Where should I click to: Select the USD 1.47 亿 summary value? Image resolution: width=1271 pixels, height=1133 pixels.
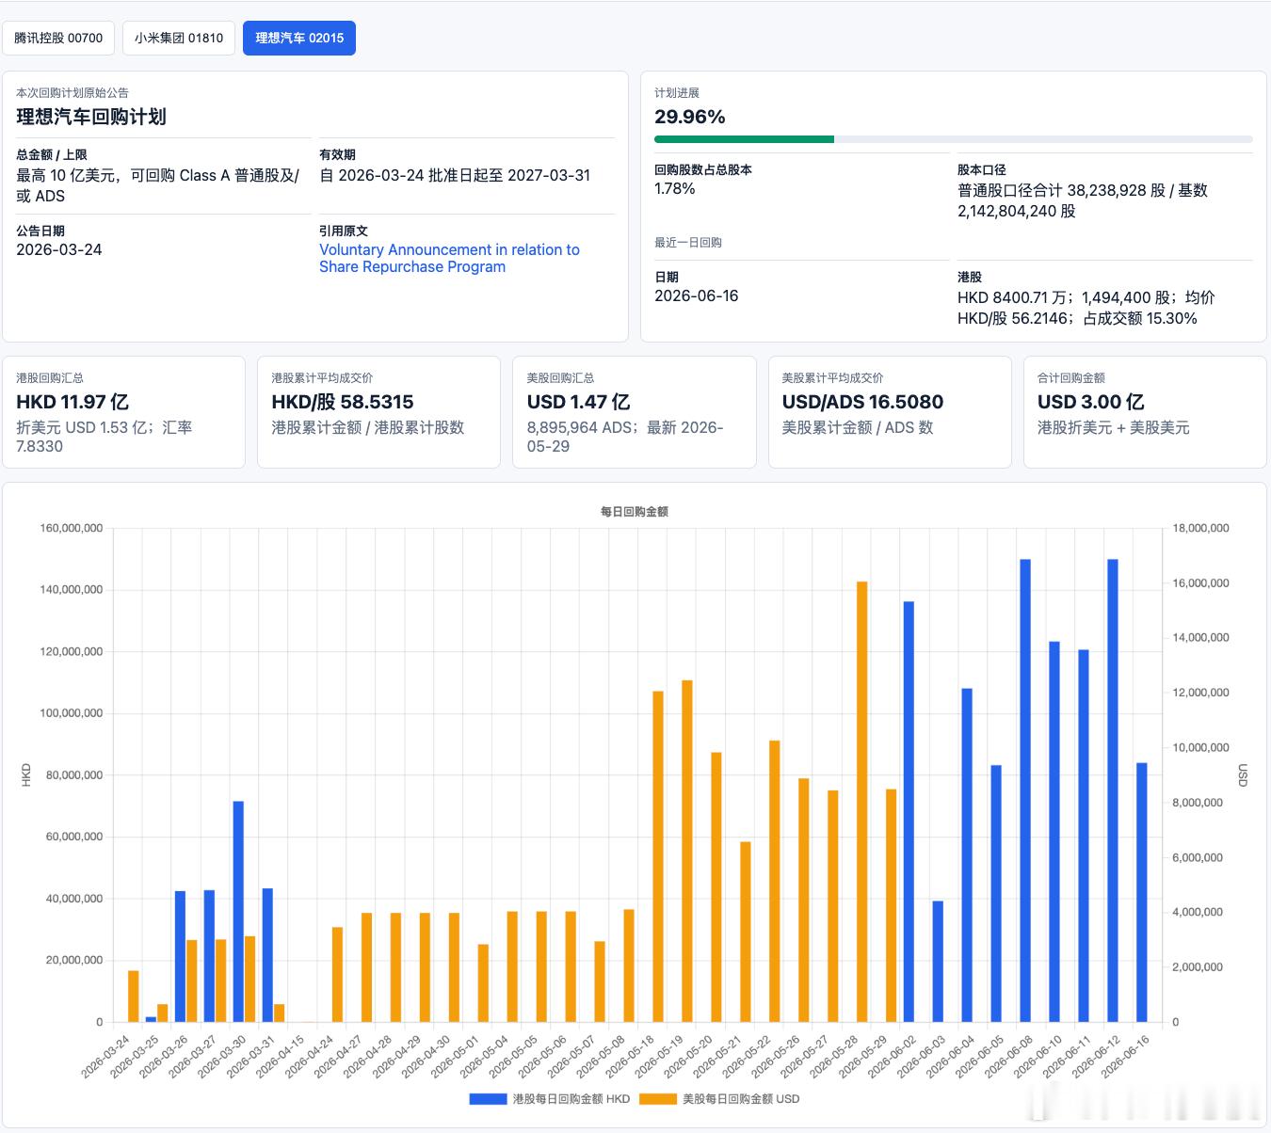(x=578, y=402)
